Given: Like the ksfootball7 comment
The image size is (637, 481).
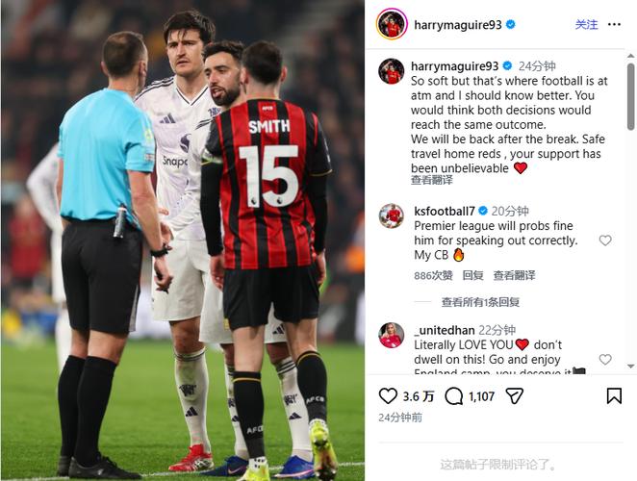Looking at the screenshot, I should 605,240.
